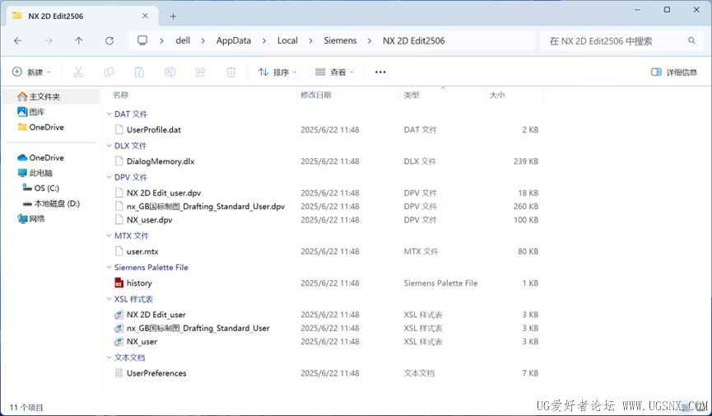
Task: Click the Share icon in toolbar
Action: click(200, 72)
